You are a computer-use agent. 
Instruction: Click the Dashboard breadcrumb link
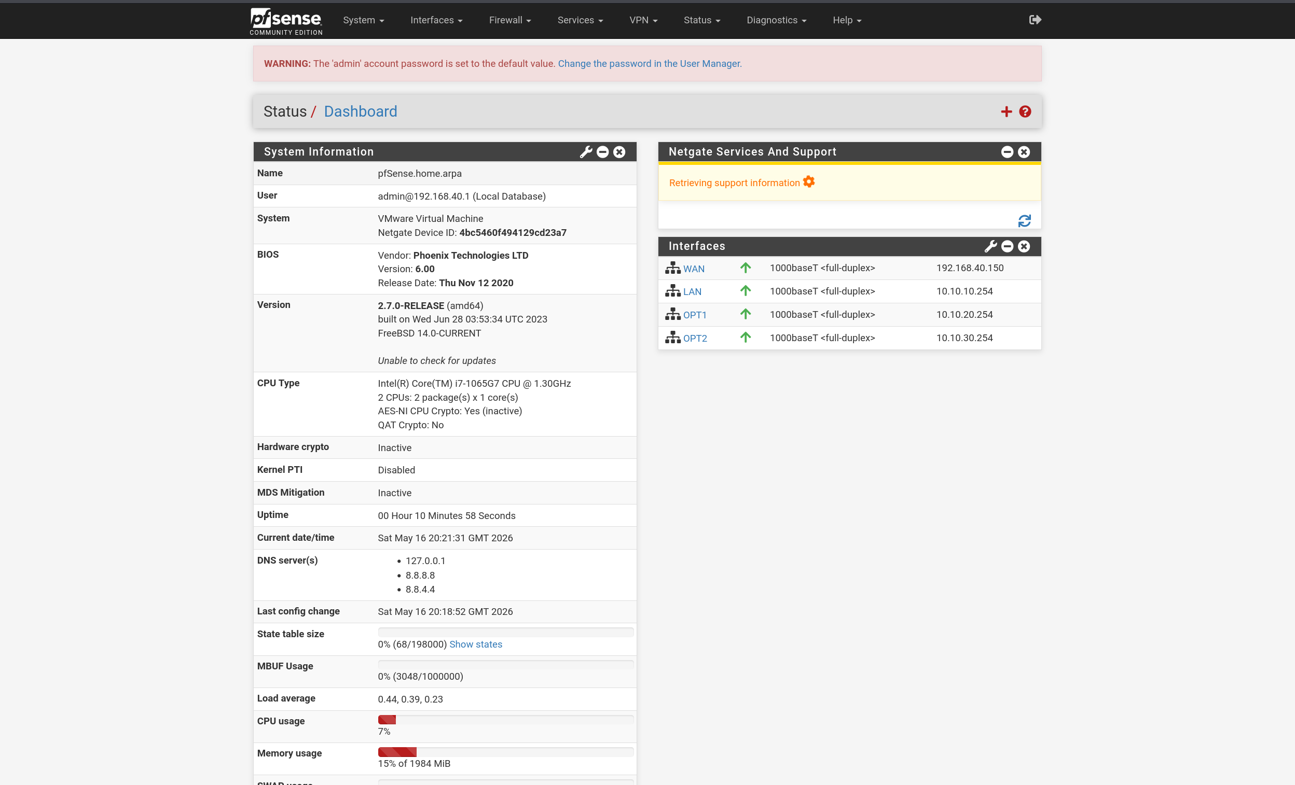click(360, 111)
